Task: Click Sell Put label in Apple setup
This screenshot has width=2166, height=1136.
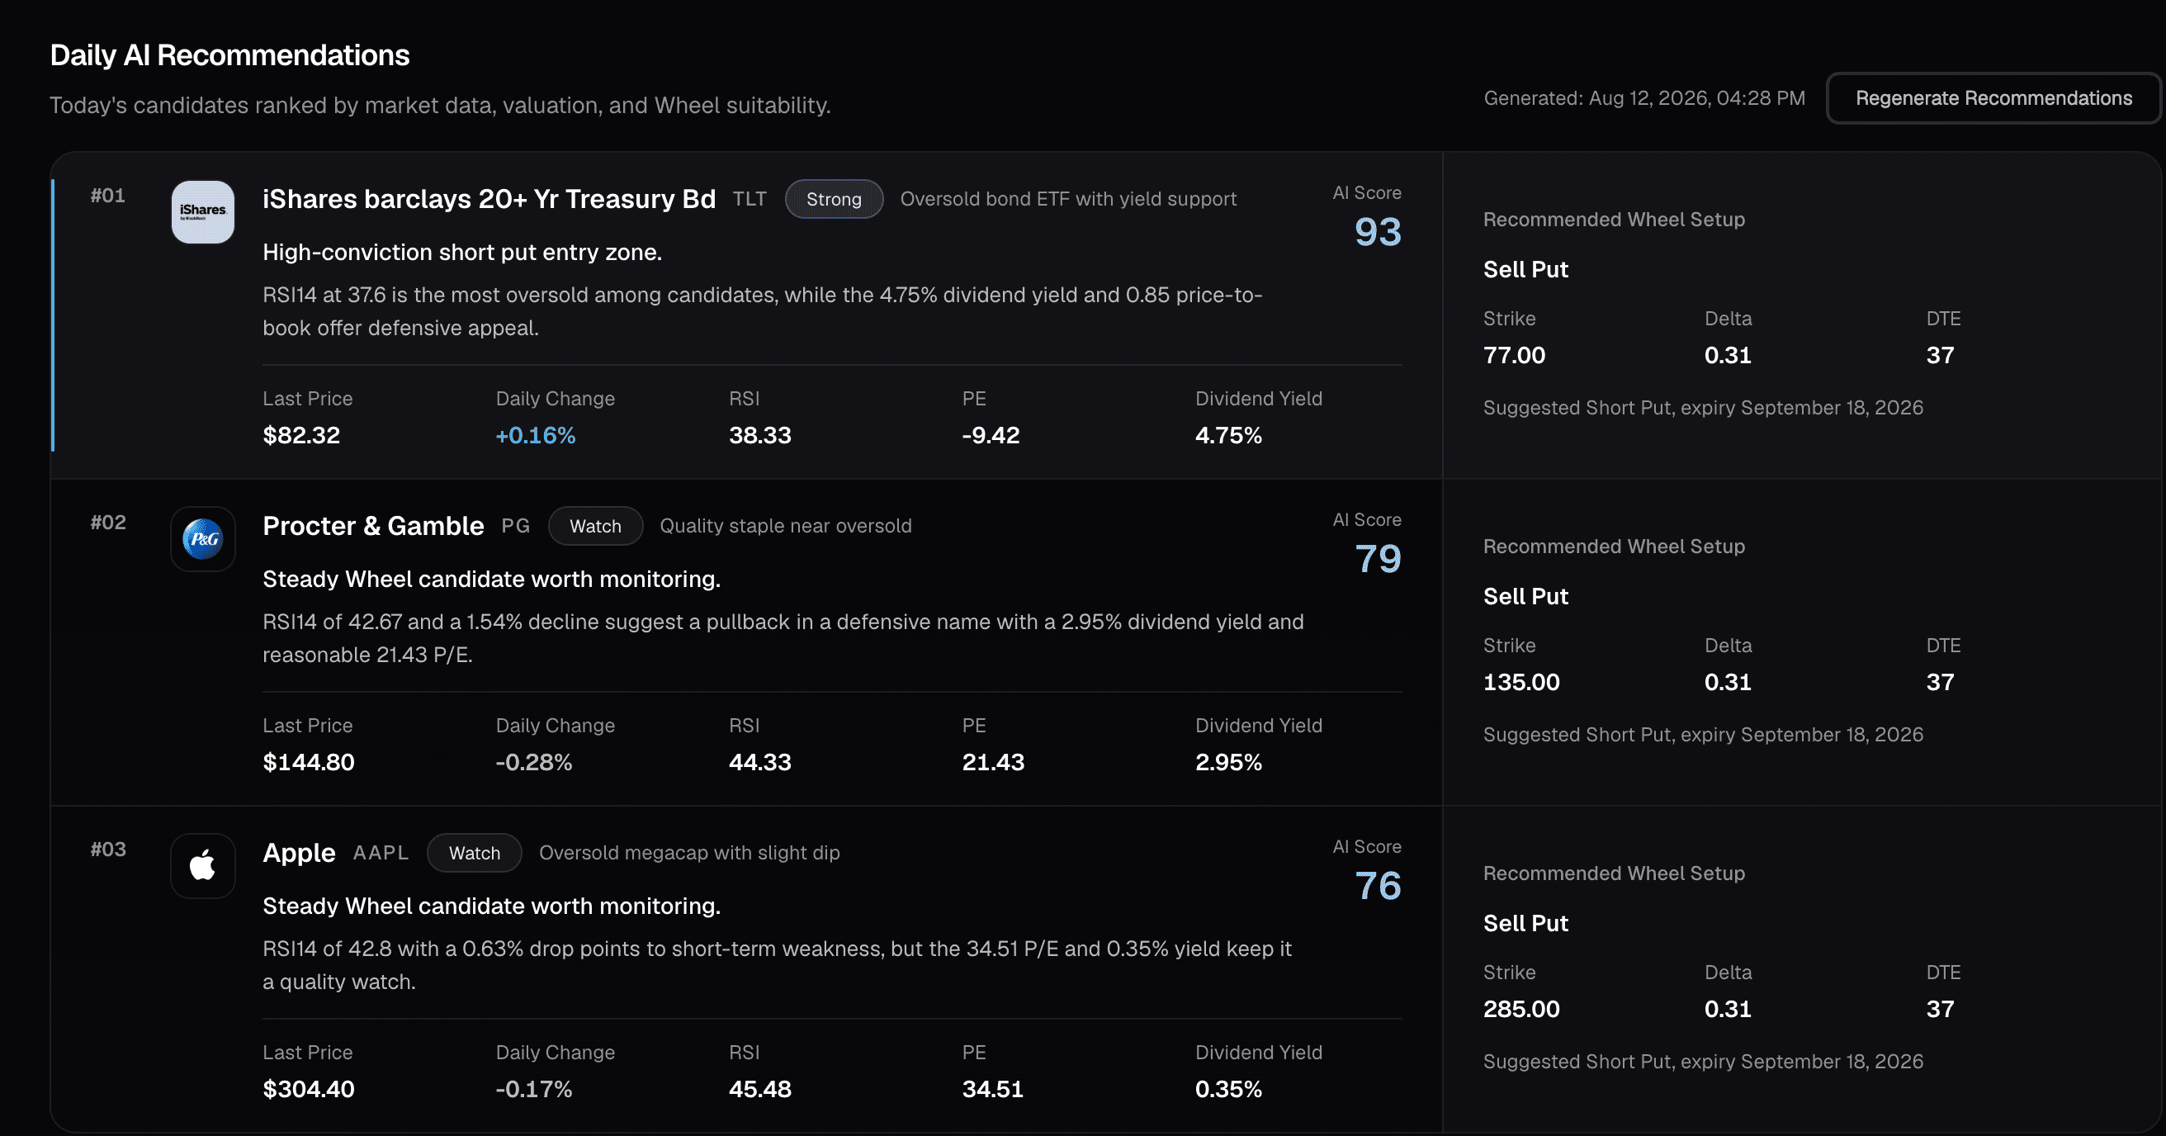Action: click(x=1525, y=924)
